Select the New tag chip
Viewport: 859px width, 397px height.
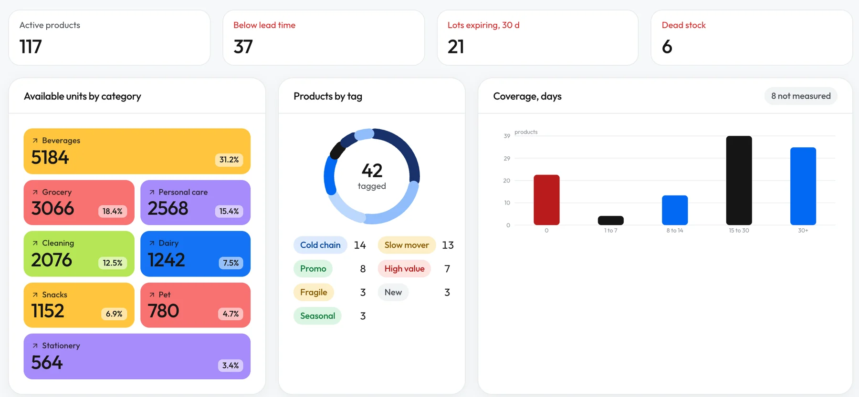click(393, 292)
